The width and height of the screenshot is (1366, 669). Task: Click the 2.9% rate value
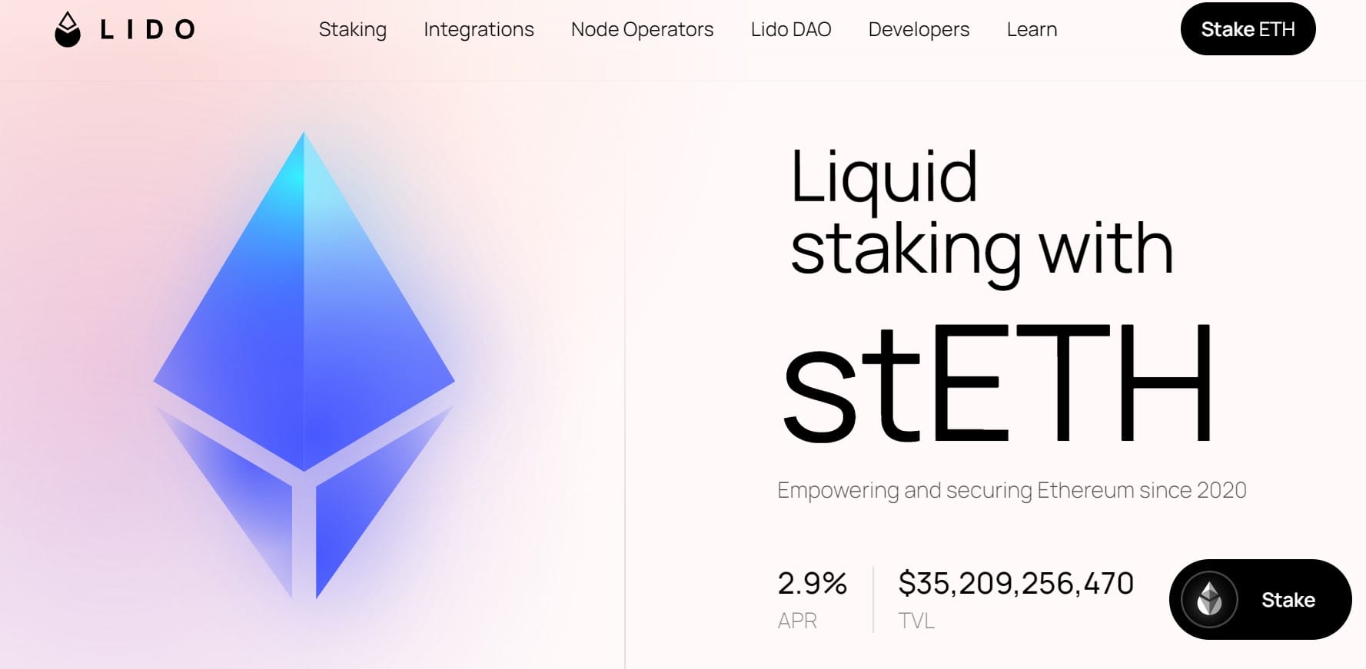[812, 584]
